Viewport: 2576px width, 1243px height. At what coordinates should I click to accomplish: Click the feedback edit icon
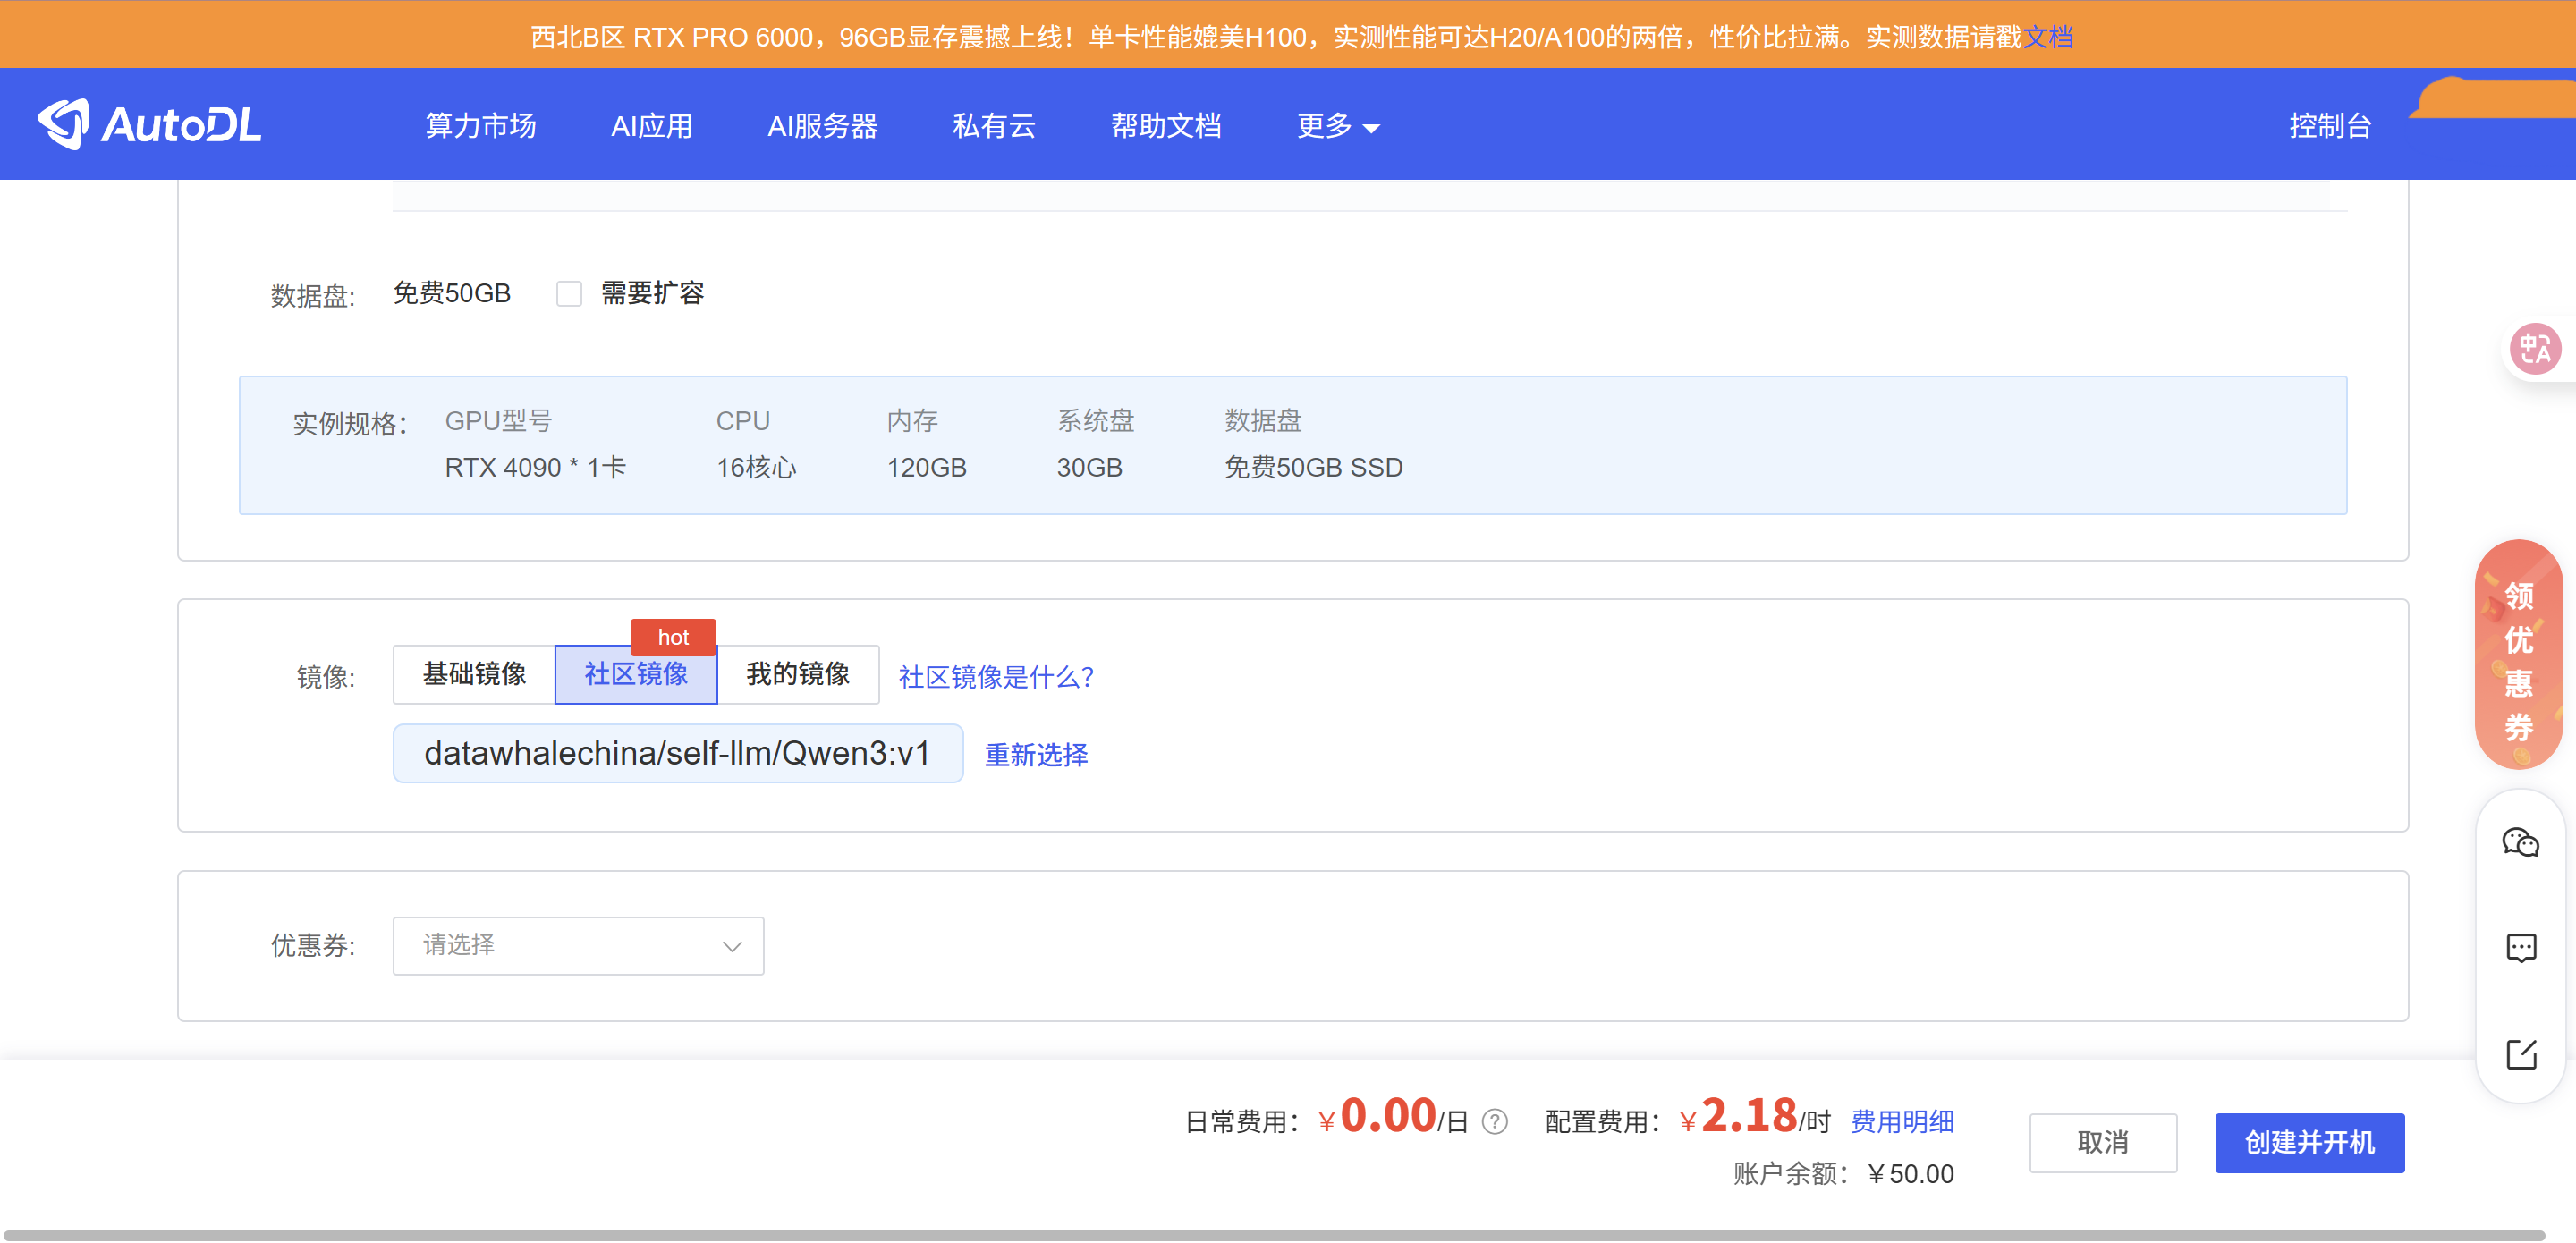pos(2520,1054)
